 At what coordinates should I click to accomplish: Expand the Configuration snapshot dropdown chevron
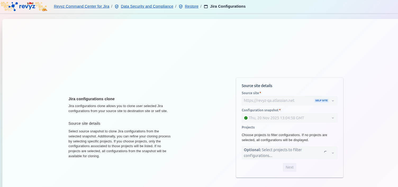pyautogui.click(x=333, y=118)
